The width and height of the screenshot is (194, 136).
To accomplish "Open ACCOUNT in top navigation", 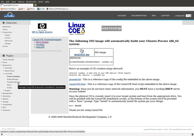I will (x=122, y=16).
